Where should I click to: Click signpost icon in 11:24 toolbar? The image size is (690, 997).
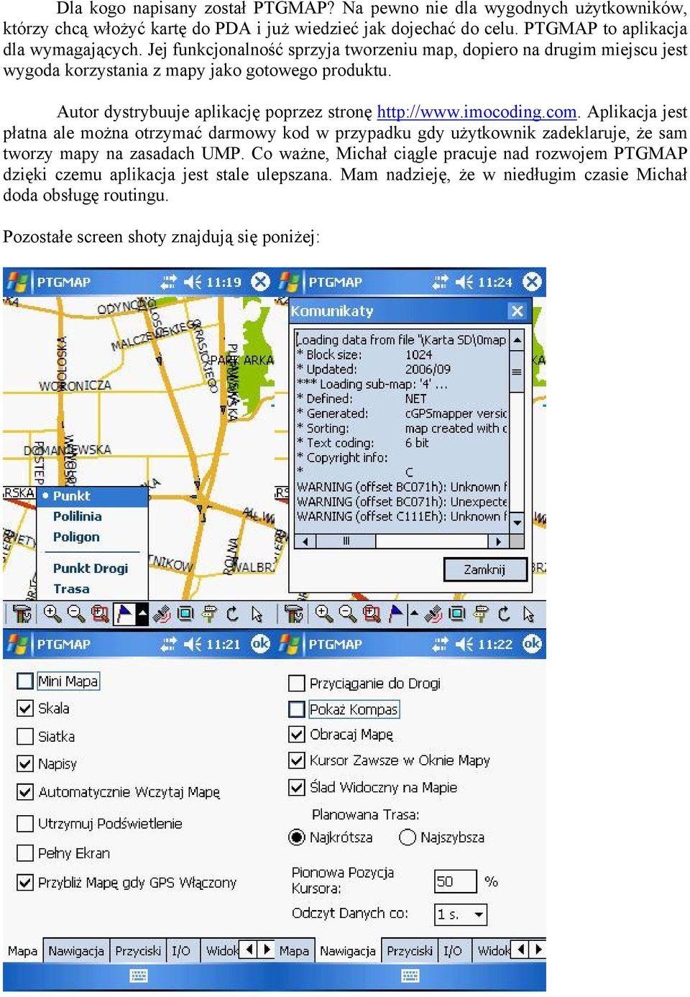(x=480, y=614)
